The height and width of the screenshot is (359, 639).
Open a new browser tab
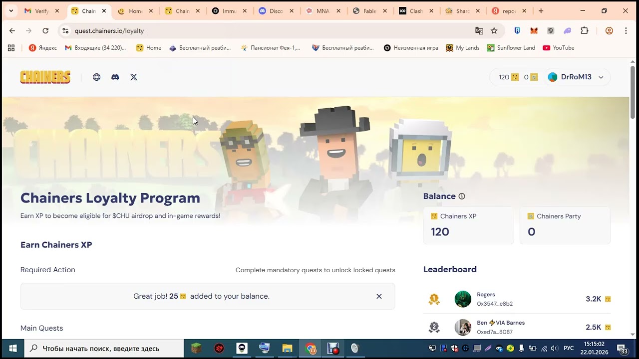tap(541, 11)
